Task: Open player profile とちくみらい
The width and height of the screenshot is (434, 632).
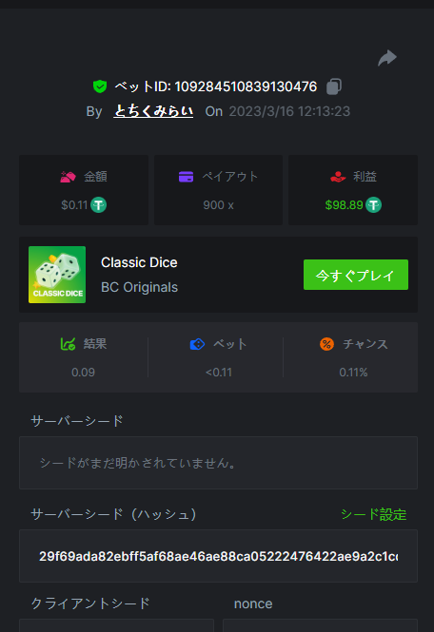Action: [x=153, y=111]
